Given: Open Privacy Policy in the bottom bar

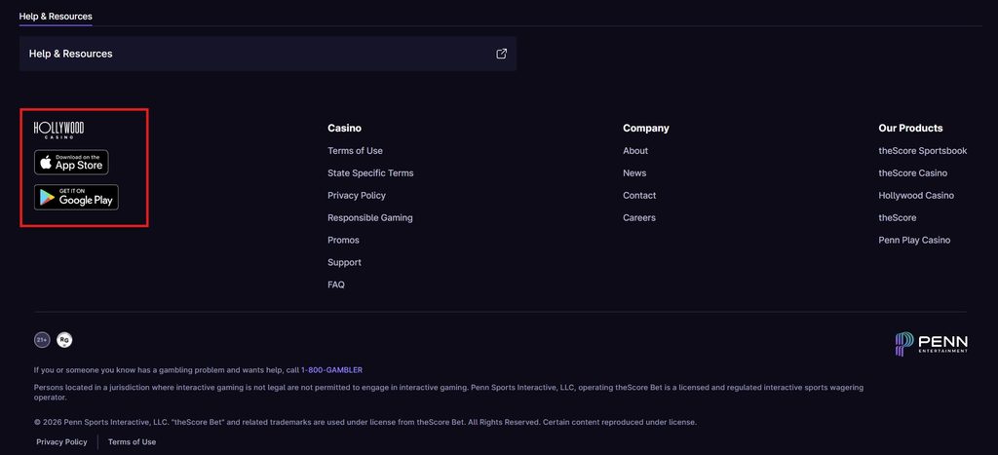Looking at the screenshot, I should [61, 441].
